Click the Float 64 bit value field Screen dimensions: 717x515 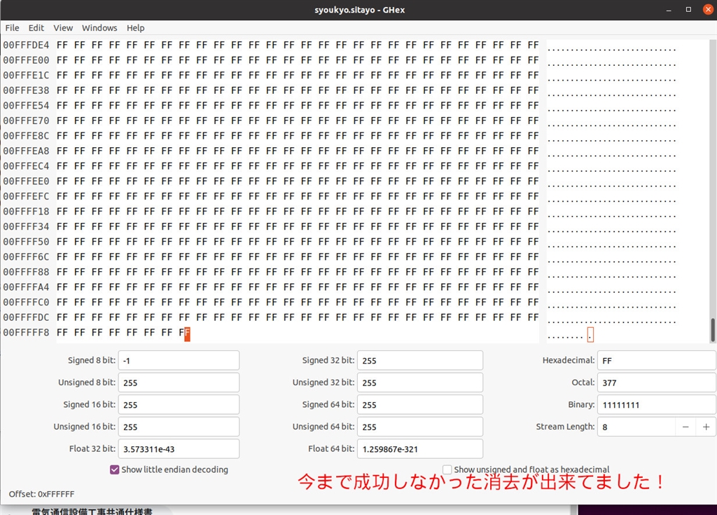[x=420, y=448]
